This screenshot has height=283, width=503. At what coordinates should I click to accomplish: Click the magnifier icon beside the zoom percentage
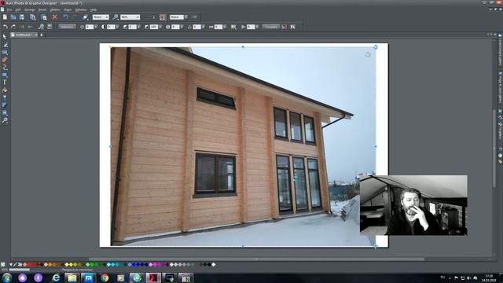point(116,17)
